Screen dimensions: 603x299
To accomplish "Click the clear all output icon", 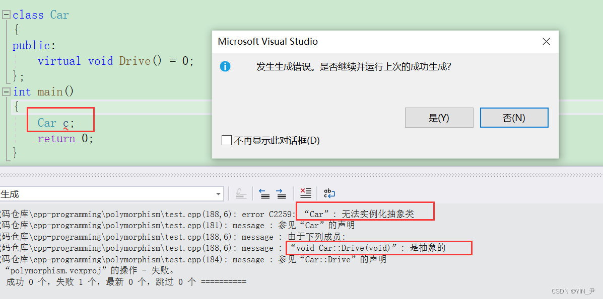I will [305, 193].
